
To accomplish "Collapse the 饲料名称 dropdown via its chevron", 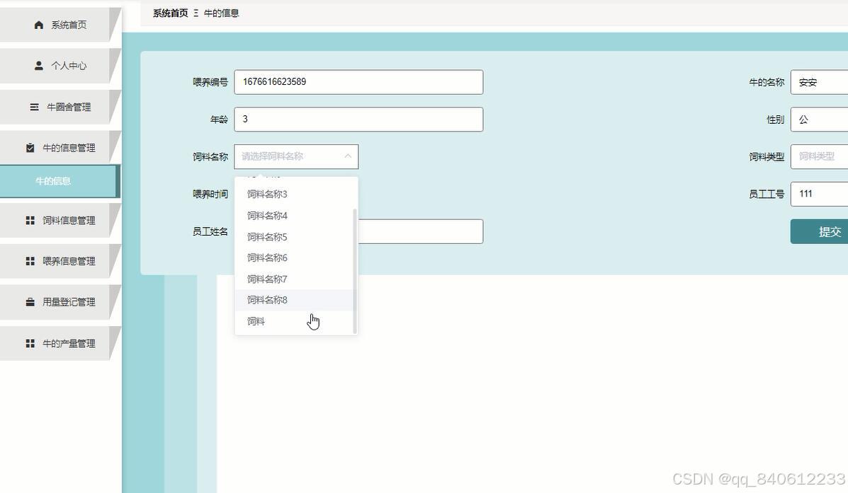I will click(x=347, y=156).
